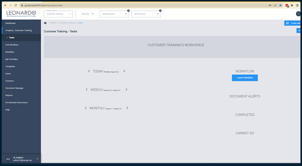Open the browser side panel icon
The width and height of the screenshot is (302, 166).
pyautogui.click(x=297, y=5)
